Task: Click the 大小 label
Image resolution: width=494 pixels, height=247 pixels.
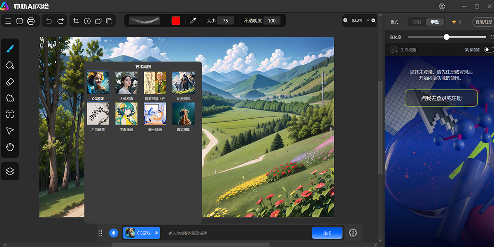Action: [x=211, y=21]
